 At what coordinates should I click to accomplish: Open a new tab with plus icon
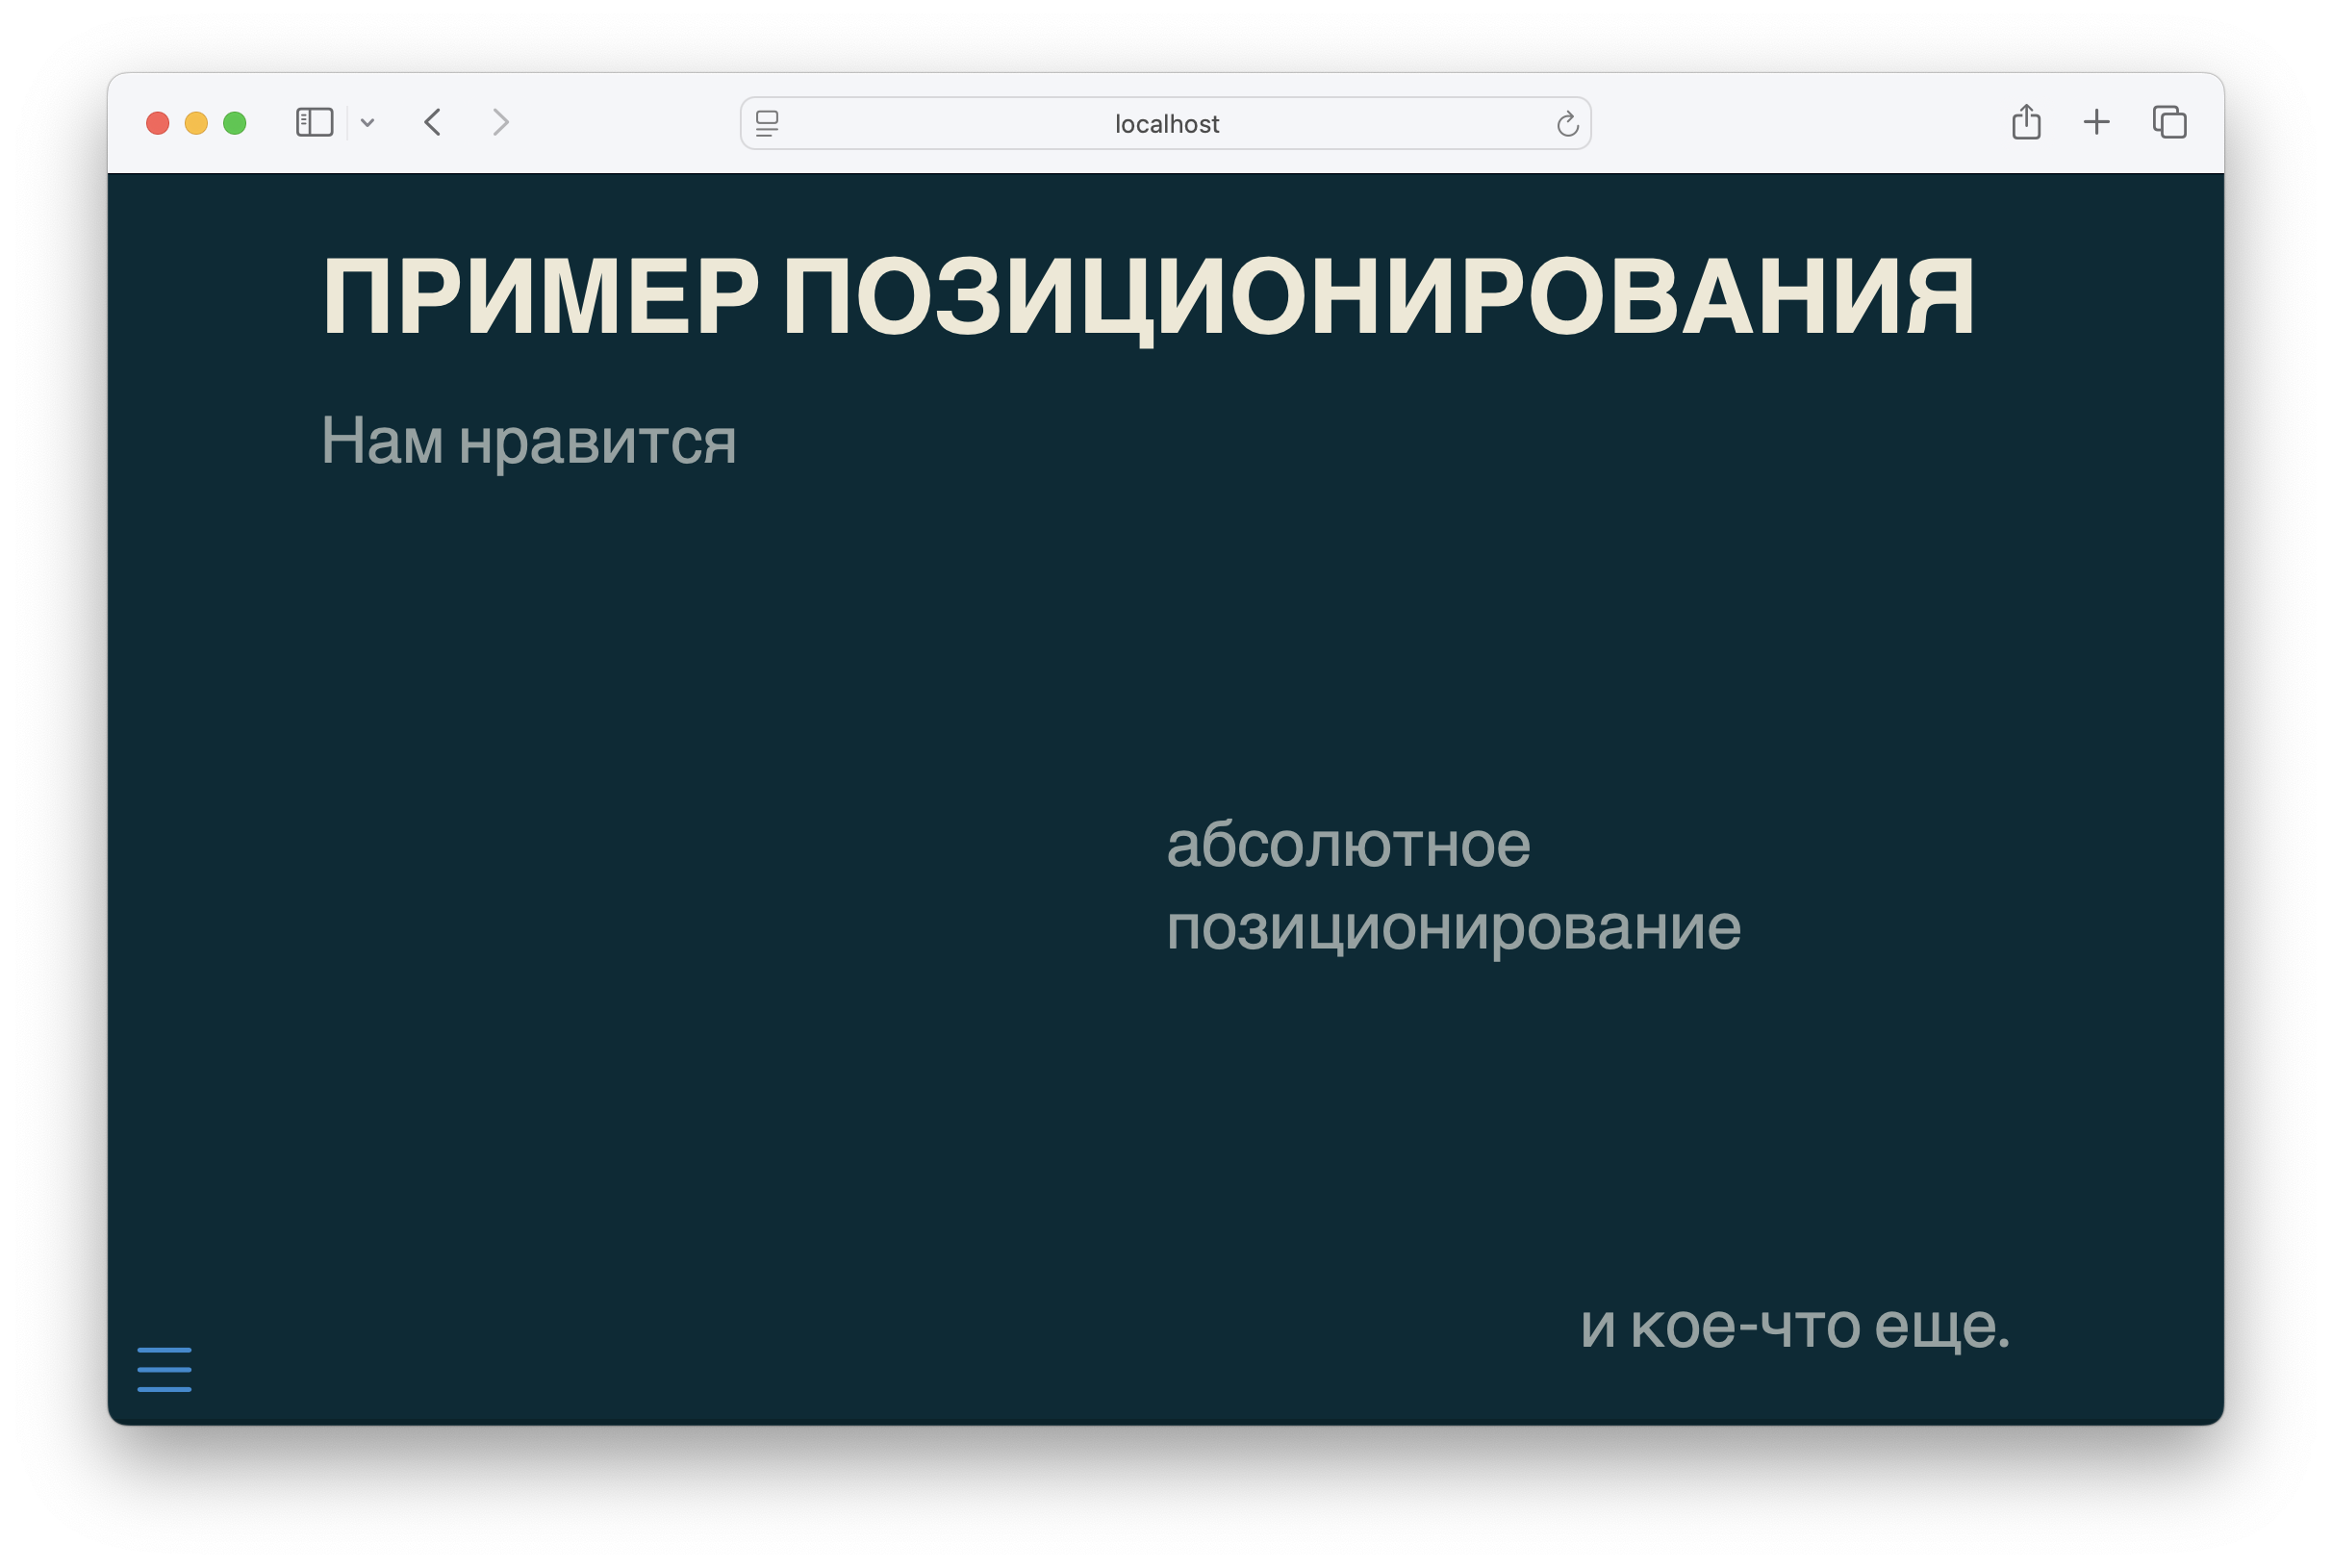pyautogui.click(x=2096, y=123)
